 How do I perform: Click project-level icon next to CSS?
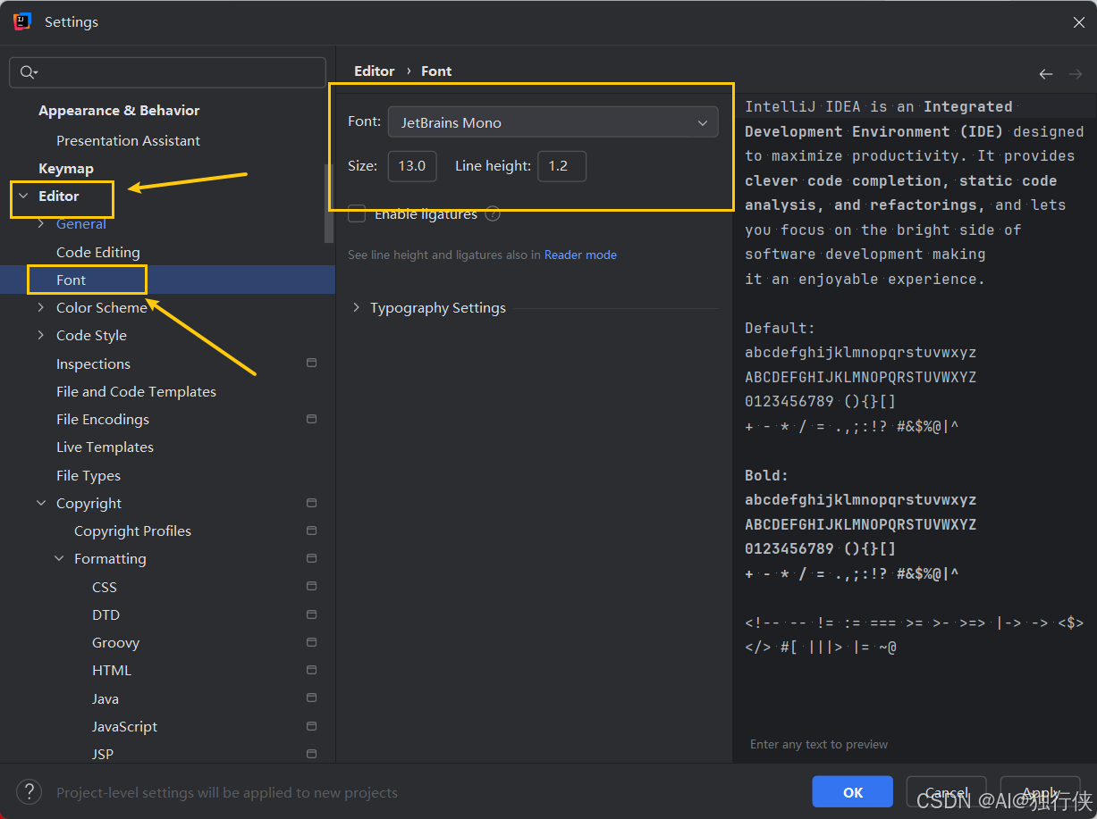(x=312, y=587)
